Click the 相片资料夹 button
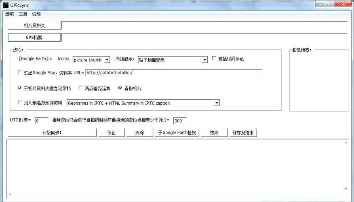Screen dimensions: 354x202 34,25
